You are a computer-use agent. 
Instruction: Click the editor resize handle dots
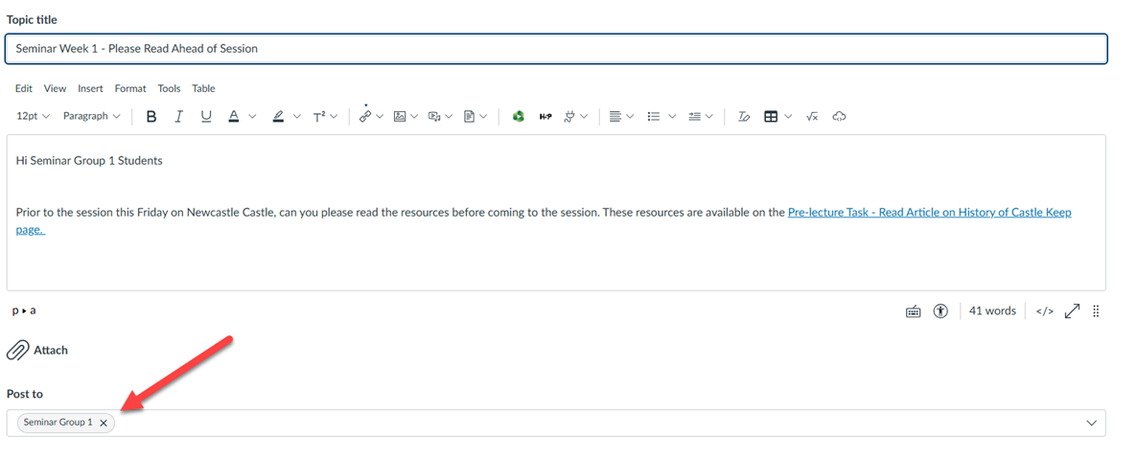click(1096, 311)
